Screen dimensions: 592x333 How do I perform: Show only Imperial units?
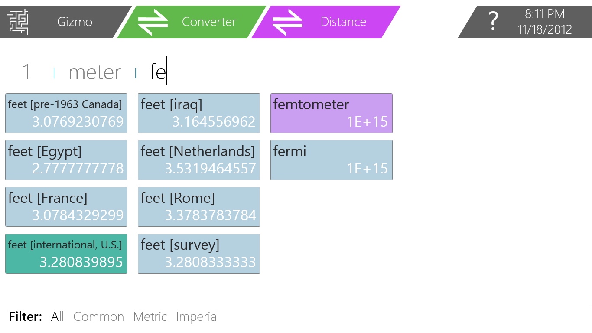pyautogui.click(x=197, y=317)
